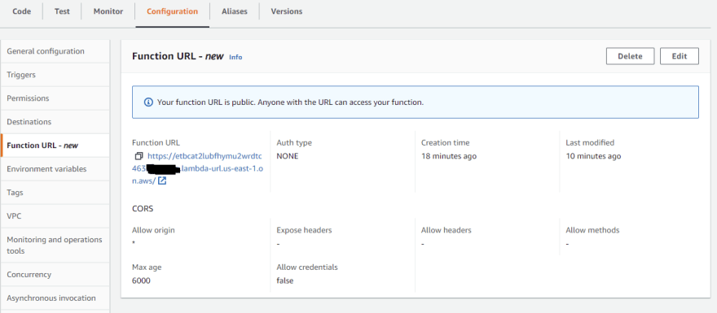Click the Expose headers label

[x=304, y=230]
